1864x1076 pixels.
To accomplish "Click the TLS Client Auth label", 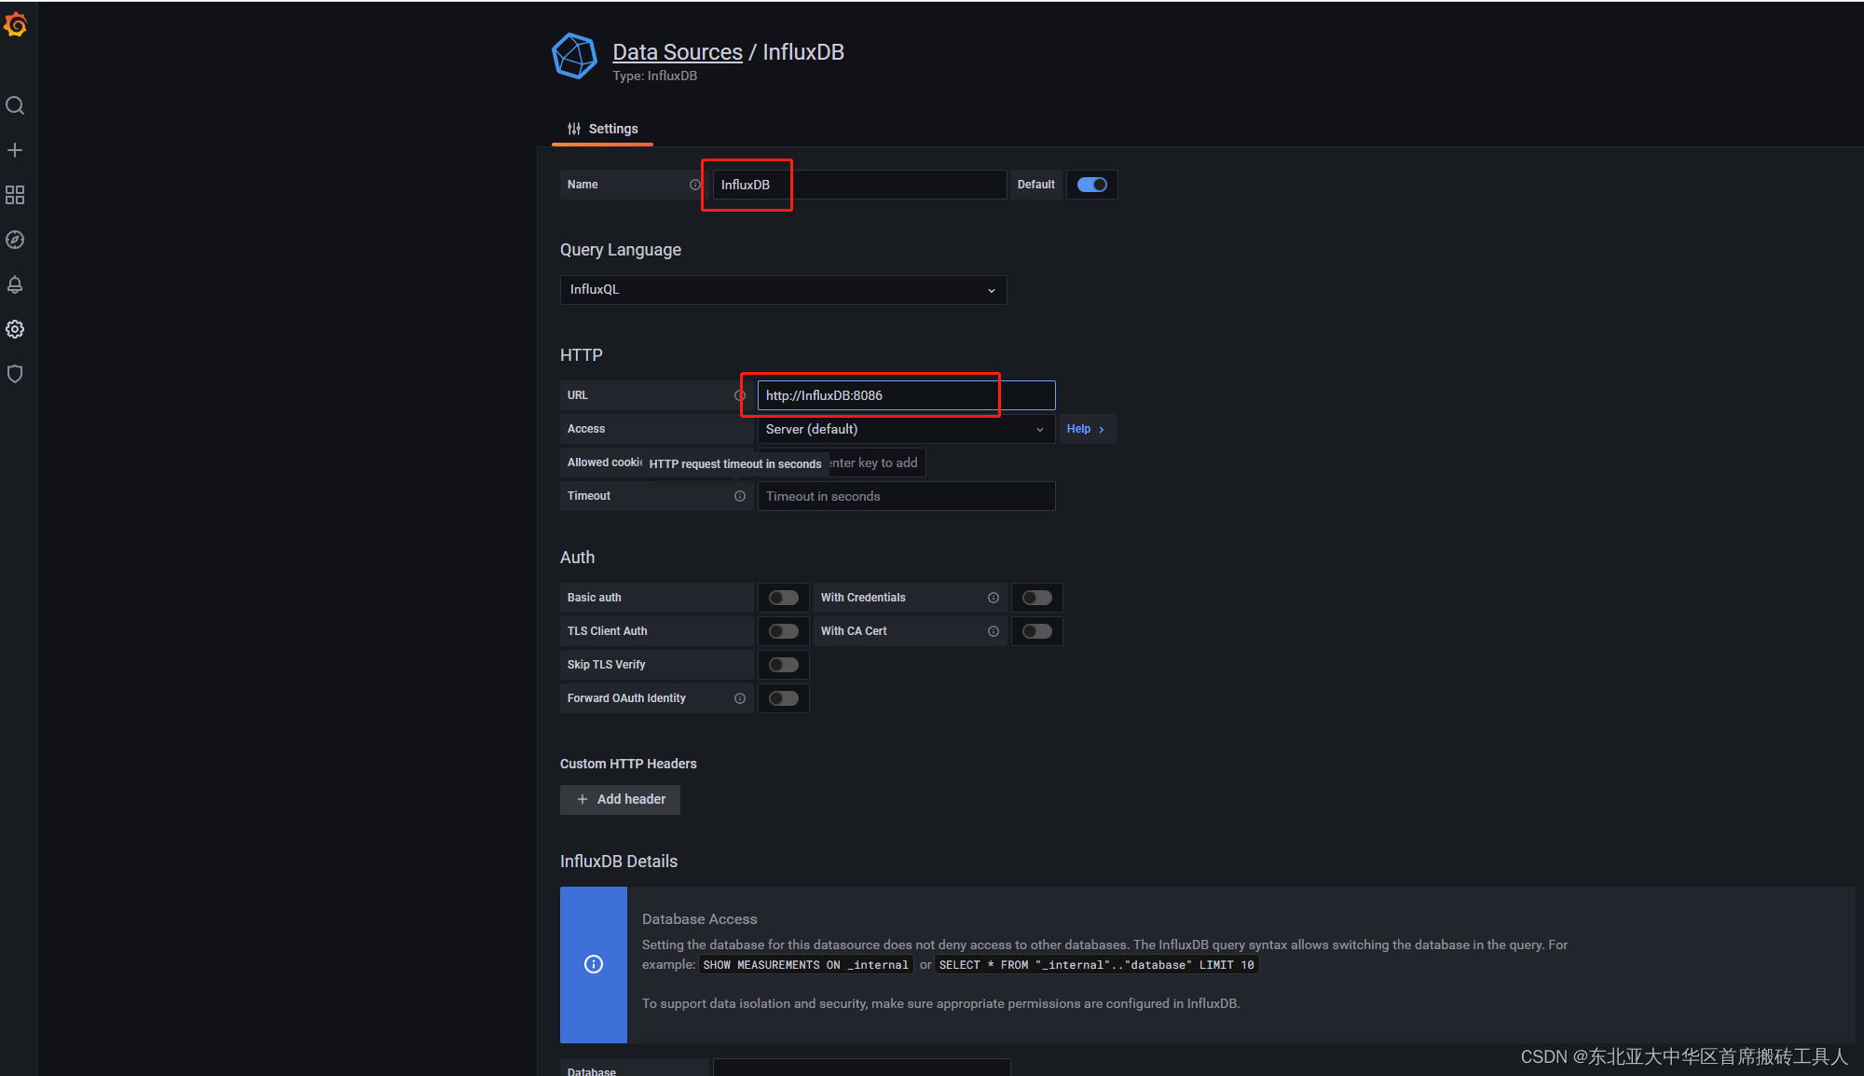I will tap(607, 631).
